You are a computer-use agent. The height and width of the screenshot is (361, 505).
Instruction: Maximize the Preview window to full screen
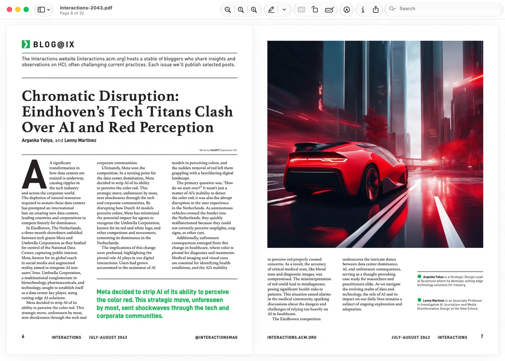point(26,9)
